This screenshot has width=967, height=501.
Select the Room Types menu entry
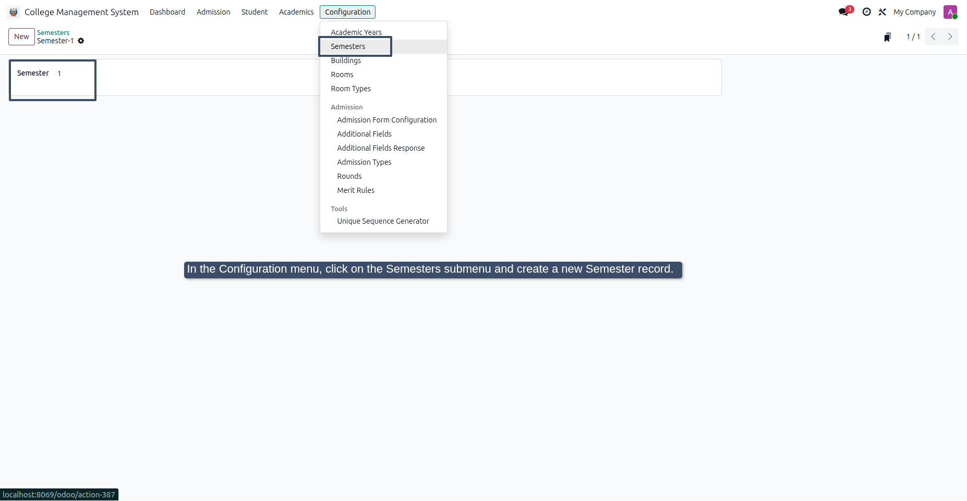pos(383,89)
